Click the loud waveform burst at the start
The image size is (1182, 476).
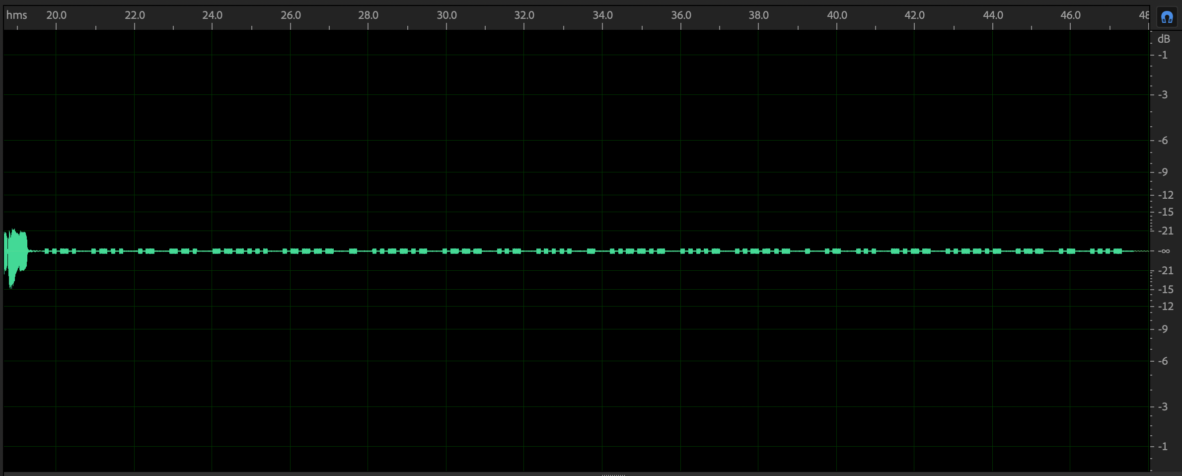click(x=15, y=253)
